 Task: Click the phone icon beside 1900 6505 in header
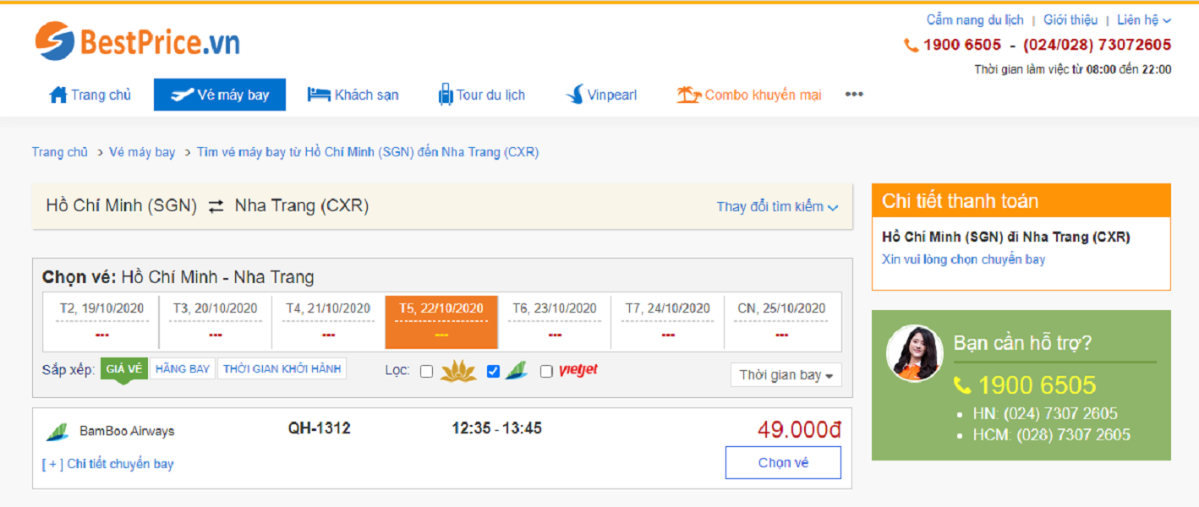coord(911,46)
